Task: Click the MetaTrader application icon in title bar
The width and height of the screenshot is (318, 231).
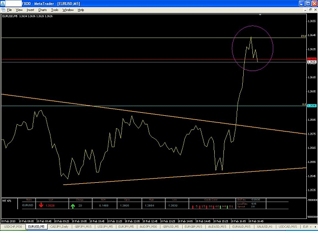Action: pos(3,4)
